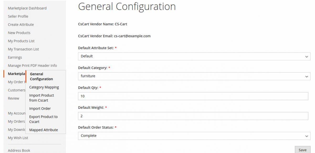Go to Marketplace Dashboard
Screen dimensions: 315x153
click(x=27, y=8)
